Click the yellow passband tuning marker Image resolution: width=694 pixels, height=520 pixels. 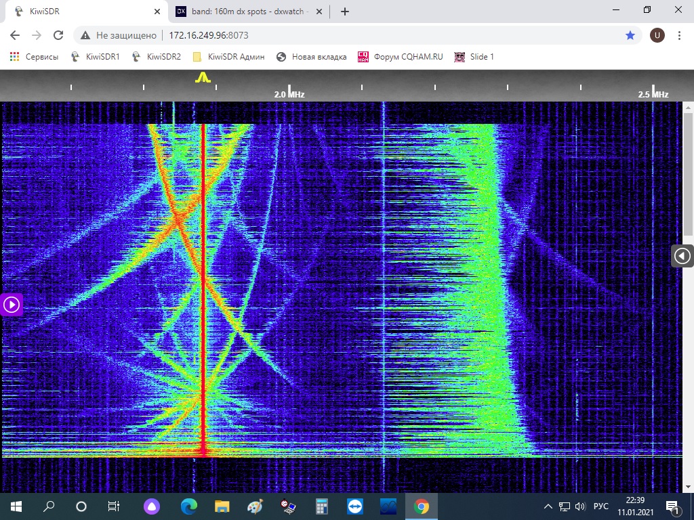tap(202, 79)
